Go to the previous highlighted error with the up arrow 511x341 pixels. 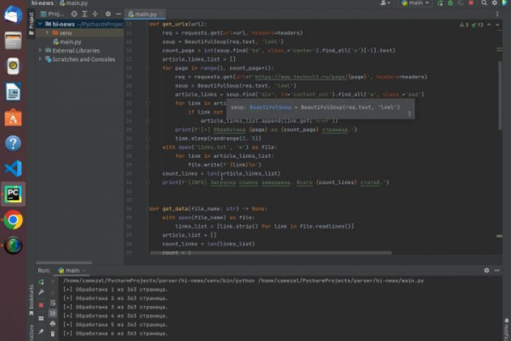489,25
